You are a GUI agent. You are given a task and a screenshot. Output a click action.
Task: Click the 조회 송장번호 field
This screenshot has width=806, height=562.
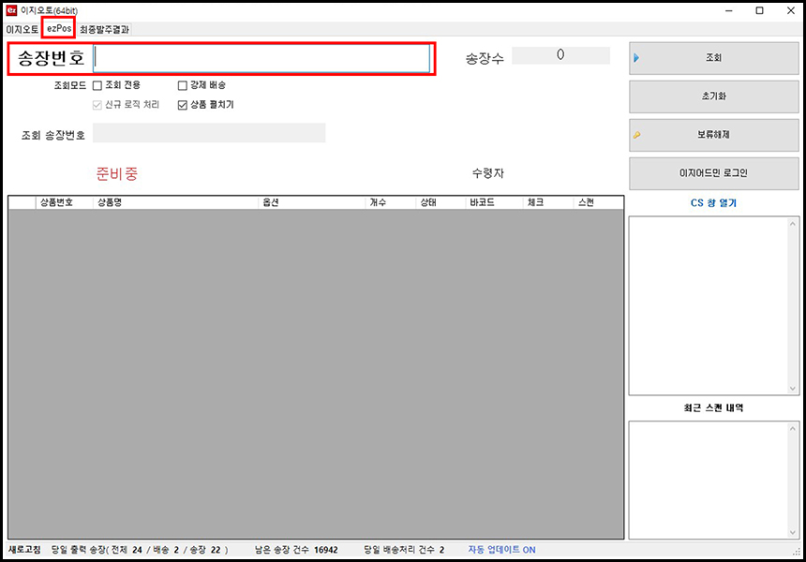pos(209,133)
